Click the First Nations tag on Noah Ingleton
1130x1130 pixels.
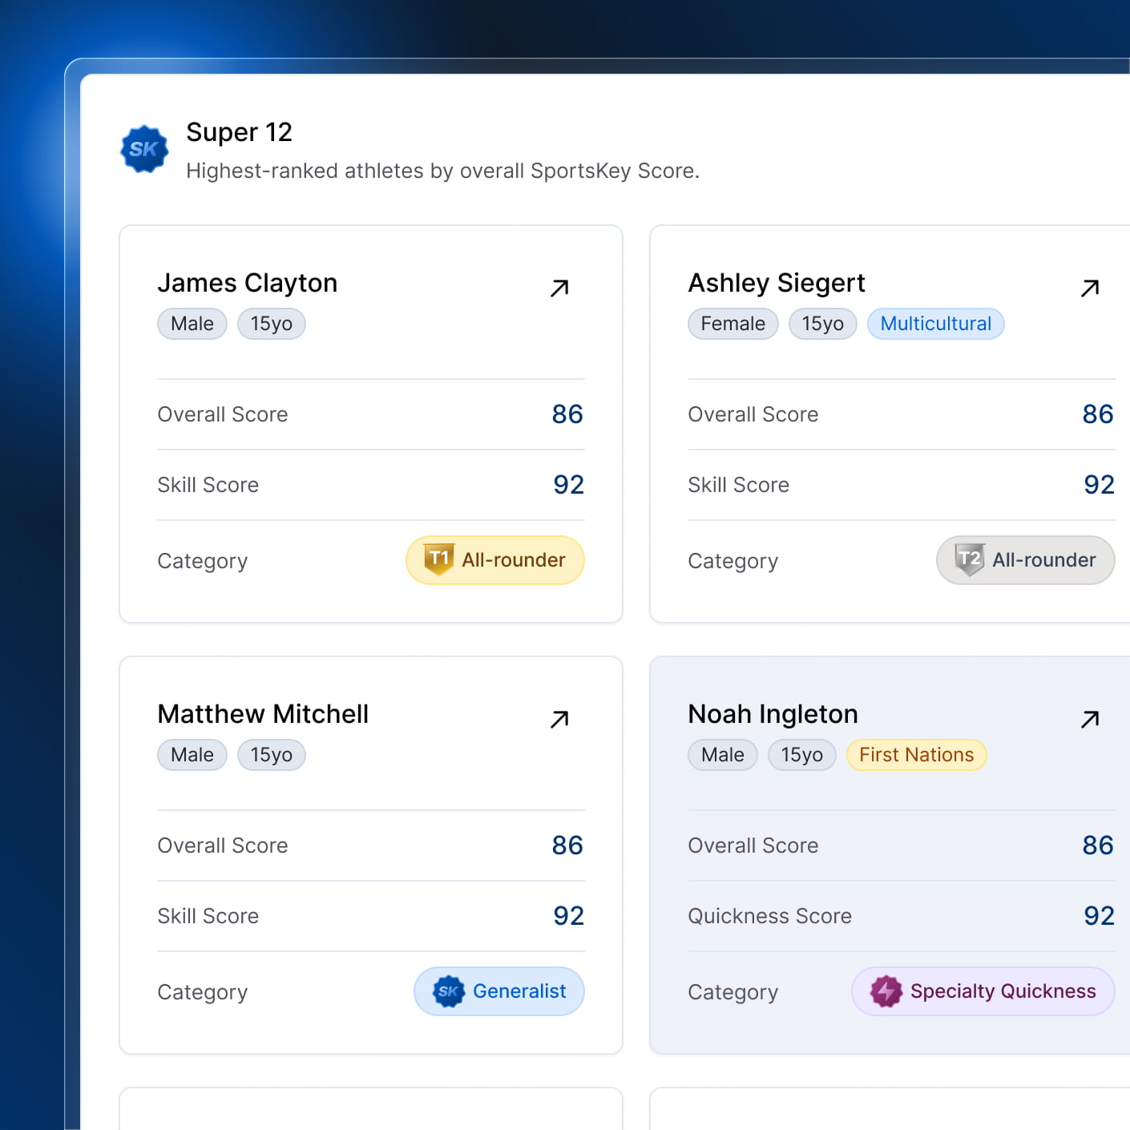point(917,755)
